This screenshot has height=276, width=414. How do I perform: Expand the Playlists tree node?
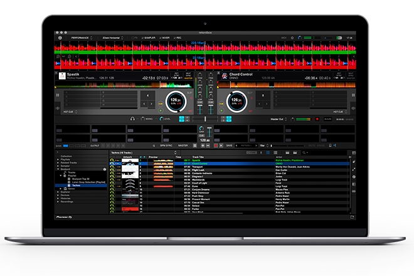pyautogui.click(x=58, y=159)
